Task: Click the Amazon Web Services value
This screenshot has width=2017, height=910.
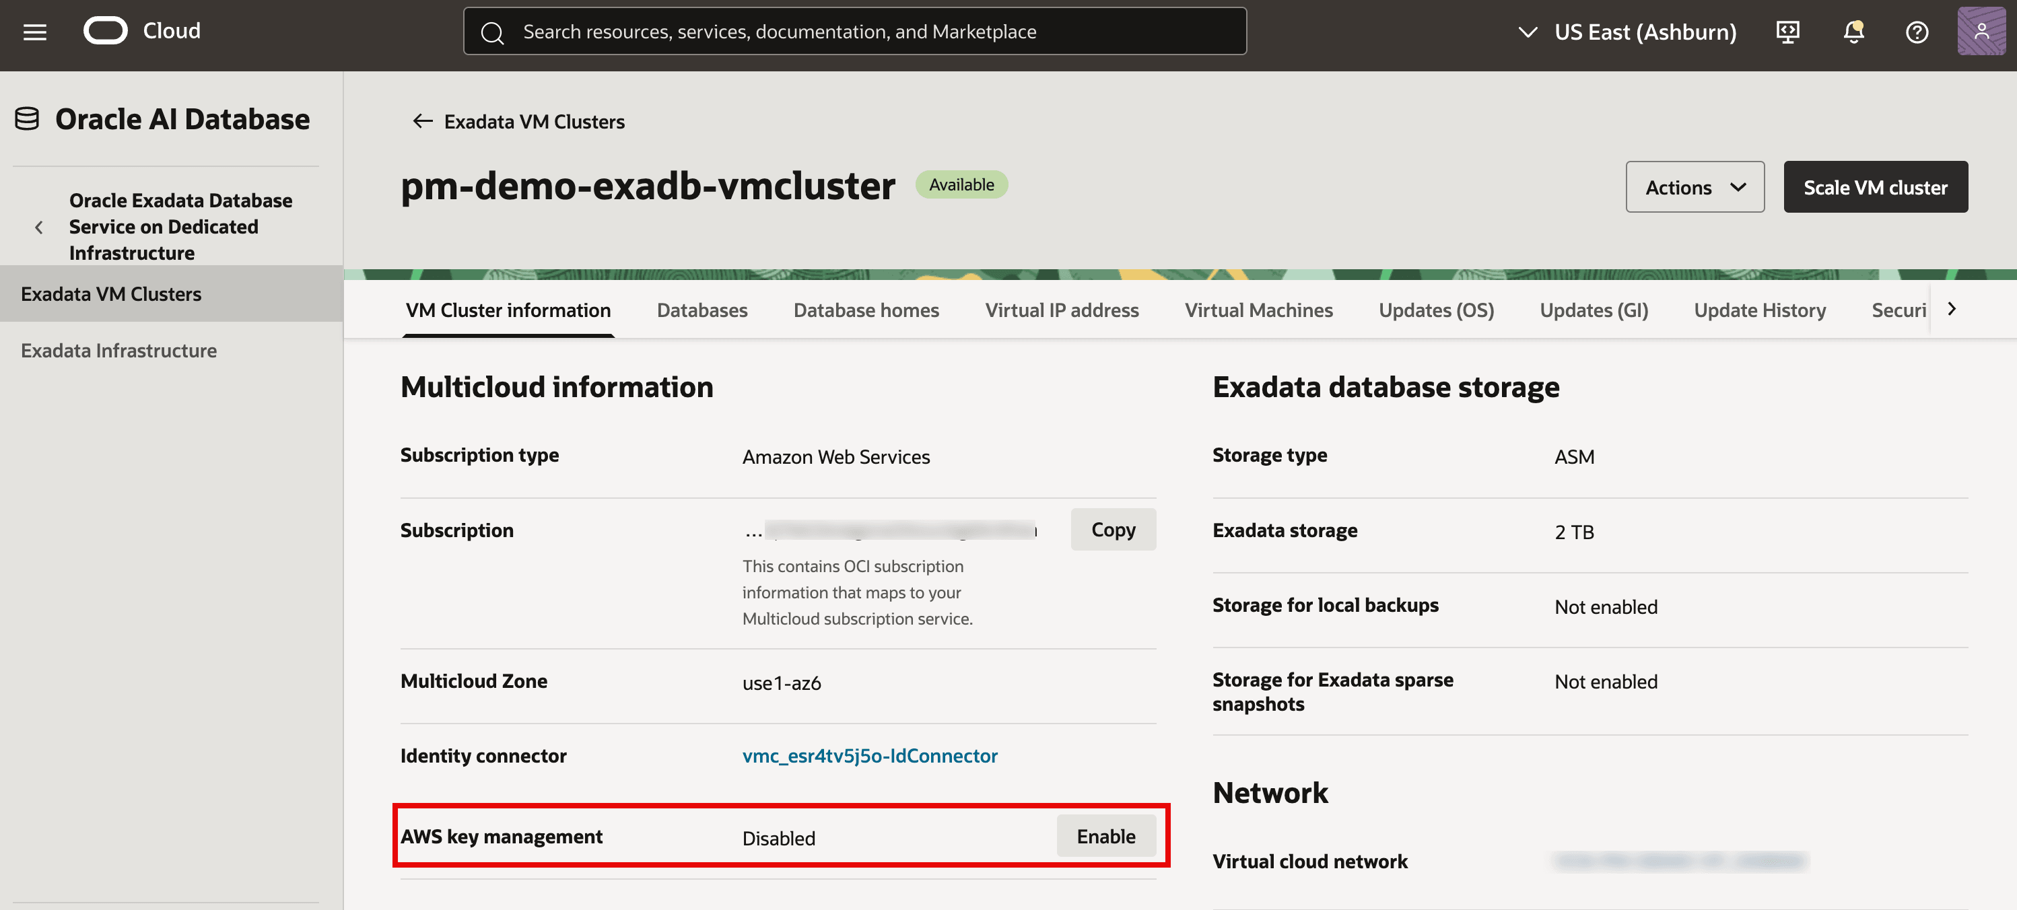Action: 835,456
